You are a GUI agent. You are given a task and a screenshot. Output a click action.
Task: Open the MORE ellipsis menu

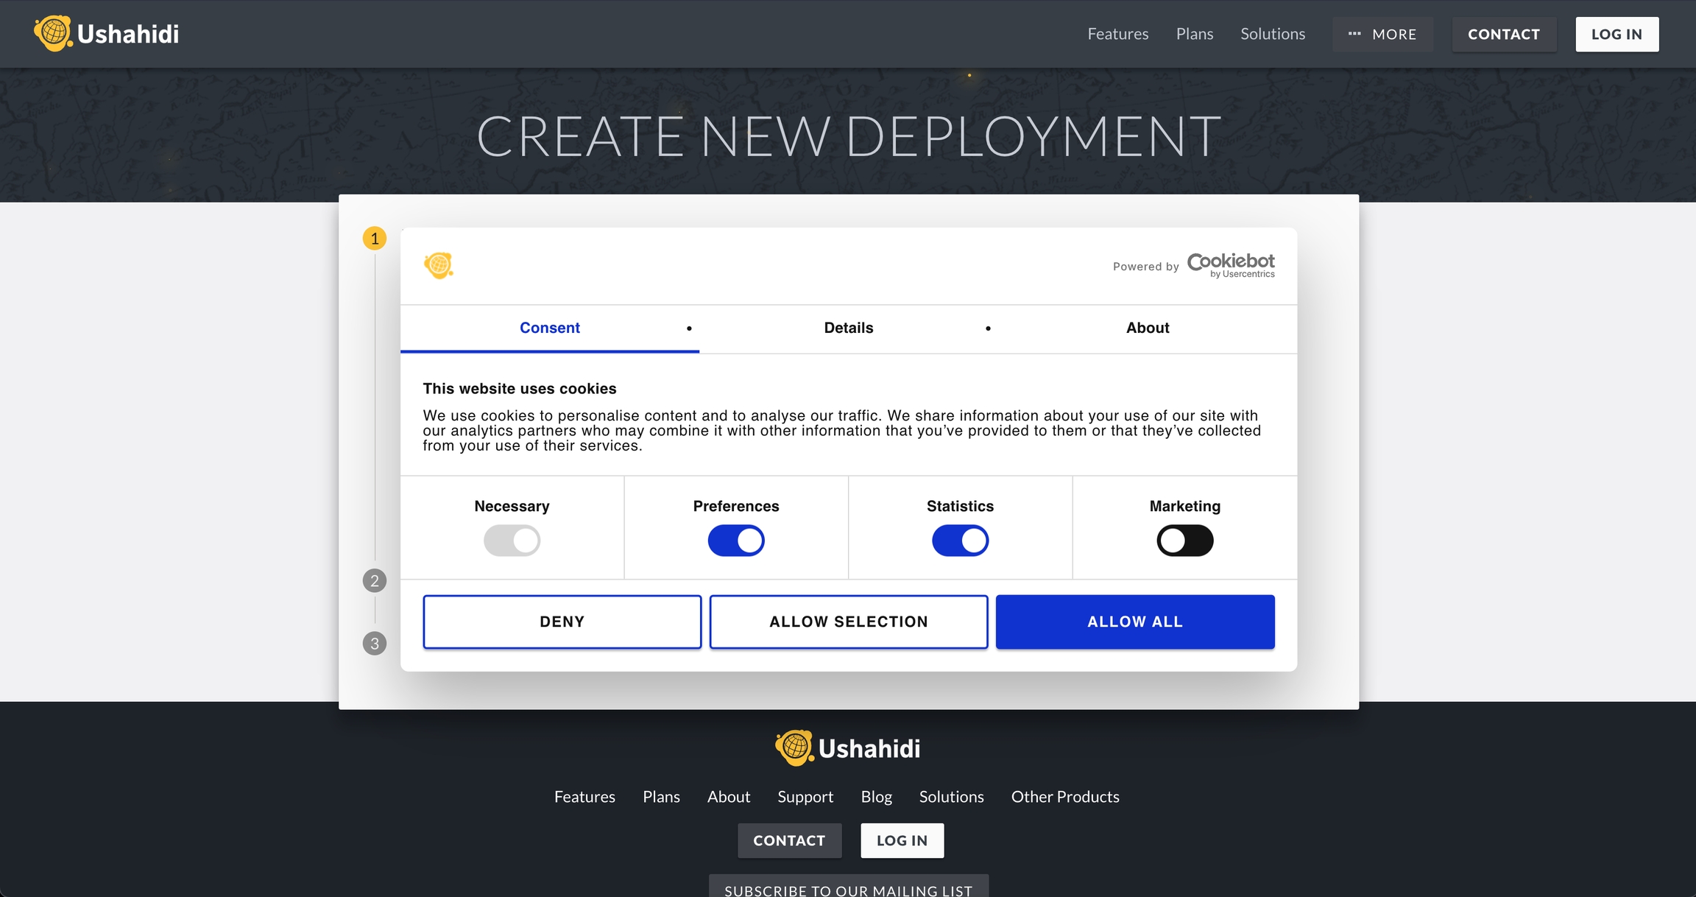coord(1382,34)
